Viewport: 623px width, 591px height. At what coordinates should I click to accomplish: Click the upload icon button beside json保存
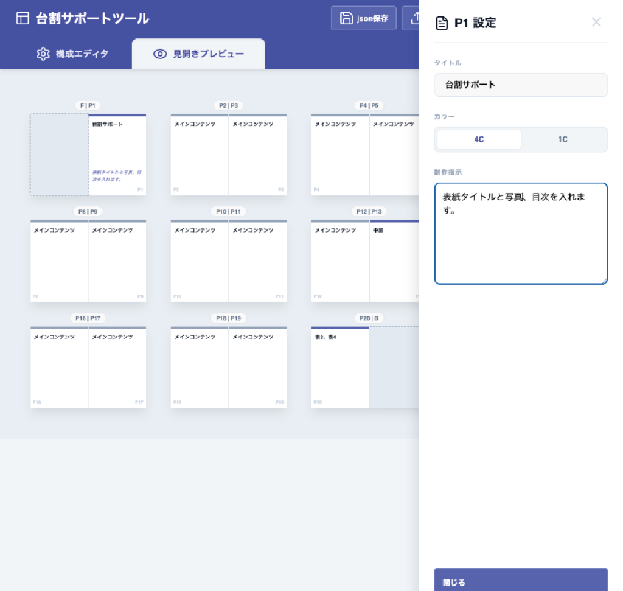coord(414,18)
